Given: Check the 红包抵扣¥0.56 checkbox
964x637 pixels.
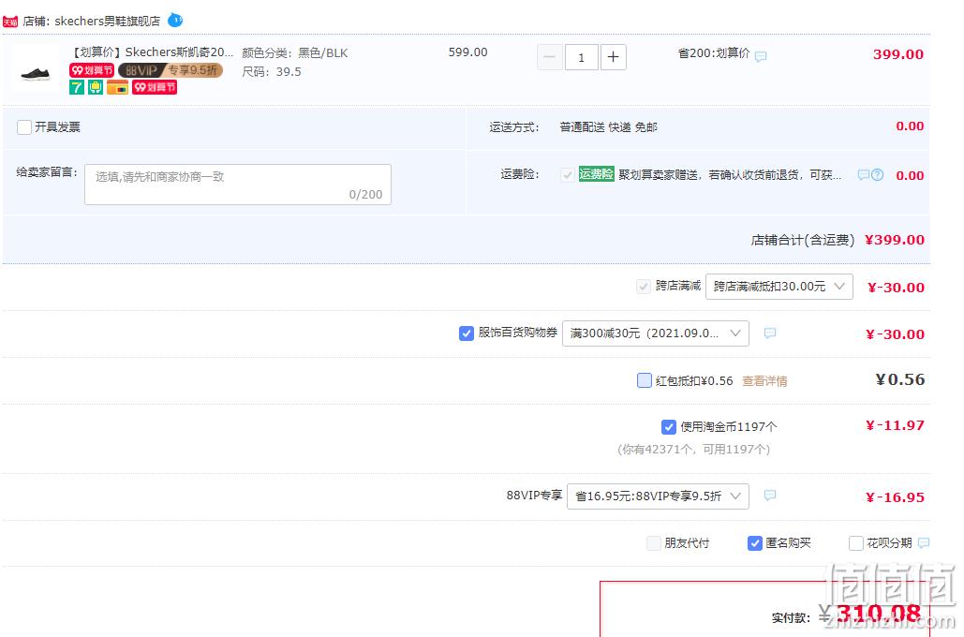Looking at the screenshot, I should pos(645,380).
